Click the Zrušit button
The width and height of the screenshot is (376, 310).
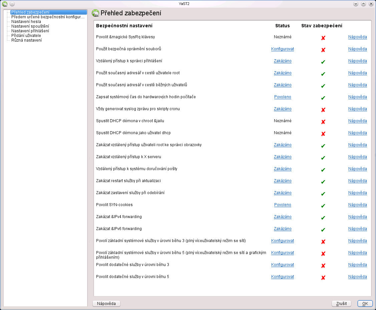341,304
